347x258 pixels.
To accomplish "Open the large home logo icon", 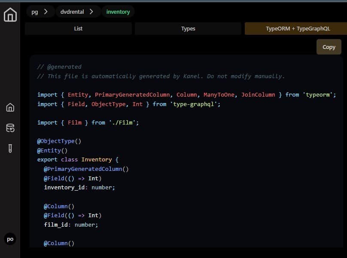I will point(10,15).
